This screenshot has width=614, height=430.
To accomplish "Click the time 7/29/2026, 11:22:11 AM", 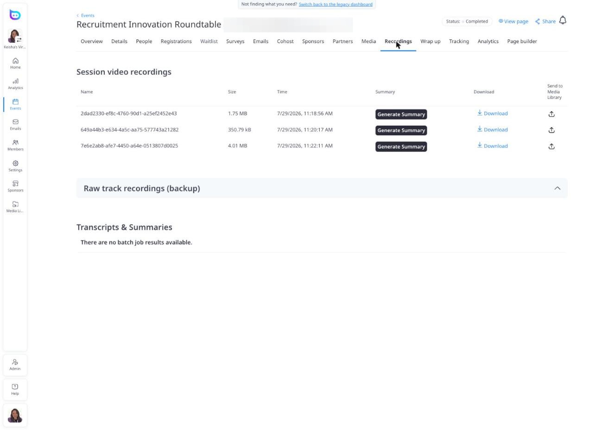I will tap(305, 145).
